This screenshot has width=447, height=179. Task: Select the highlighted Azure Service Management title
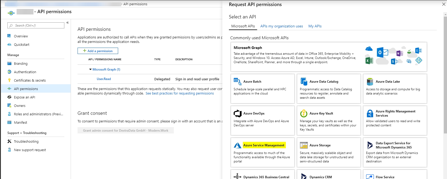(264, 145)
